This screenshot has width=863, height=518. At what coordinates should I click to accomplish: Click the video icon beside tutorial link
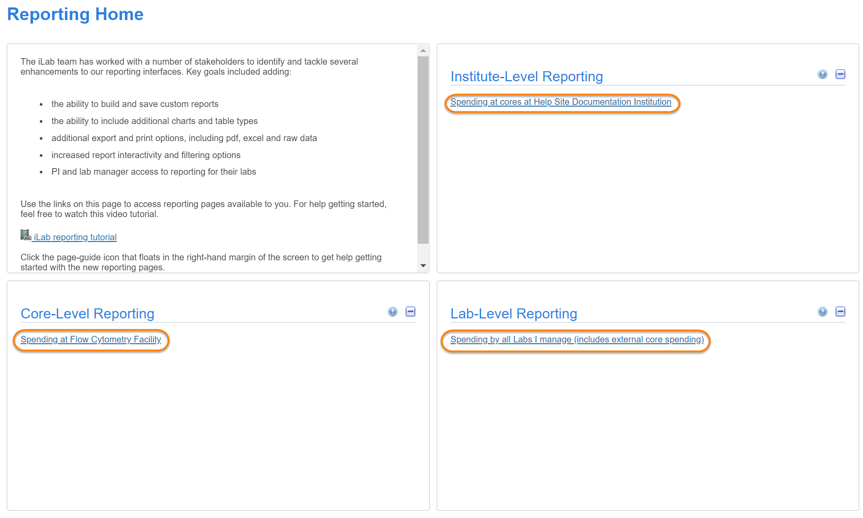(x=25, y=235)
